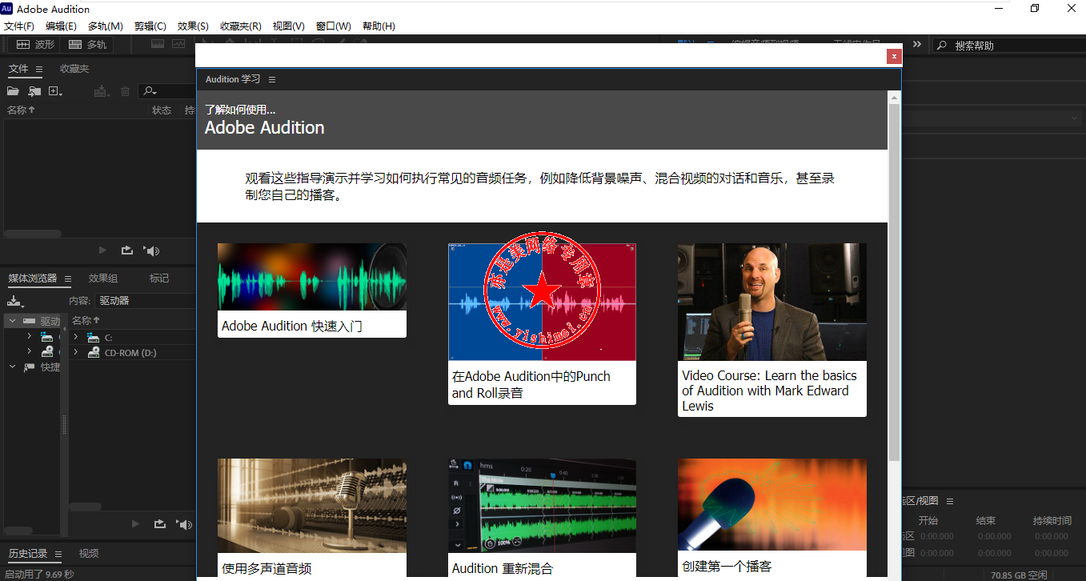Expand the second drive under 驱动 tree
Viewport: 1086px width, 581px height.
click(x=29, y=351)
